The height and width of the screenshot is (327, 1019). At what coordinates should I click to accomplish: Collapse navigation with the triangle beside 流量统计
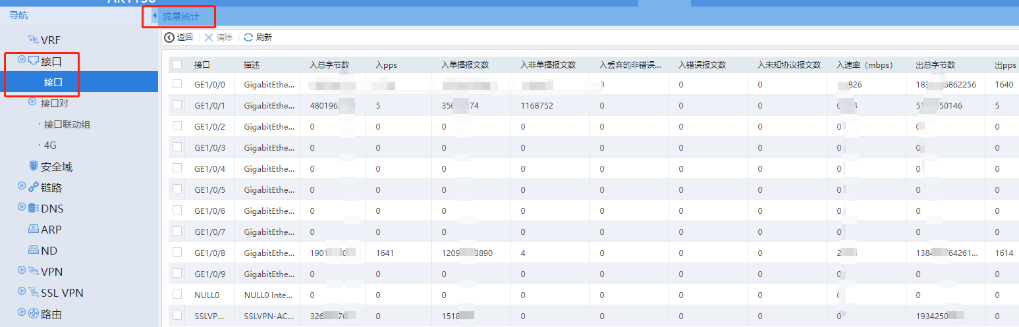(155, 16)
